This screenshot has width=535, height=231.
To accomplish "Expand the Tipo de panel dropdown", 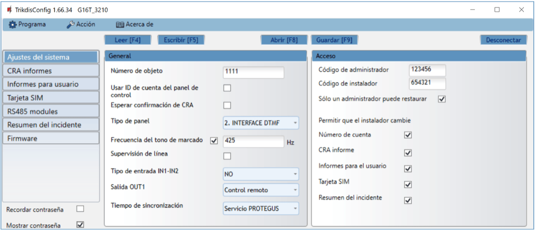I will tap(261, 123).
